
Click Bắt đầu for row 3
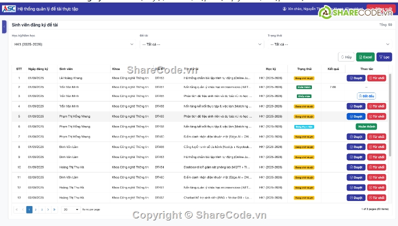click(366, 95)
